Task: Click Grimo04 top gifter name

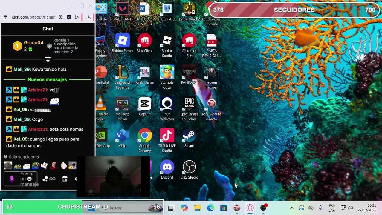Action: coord(33,43)
